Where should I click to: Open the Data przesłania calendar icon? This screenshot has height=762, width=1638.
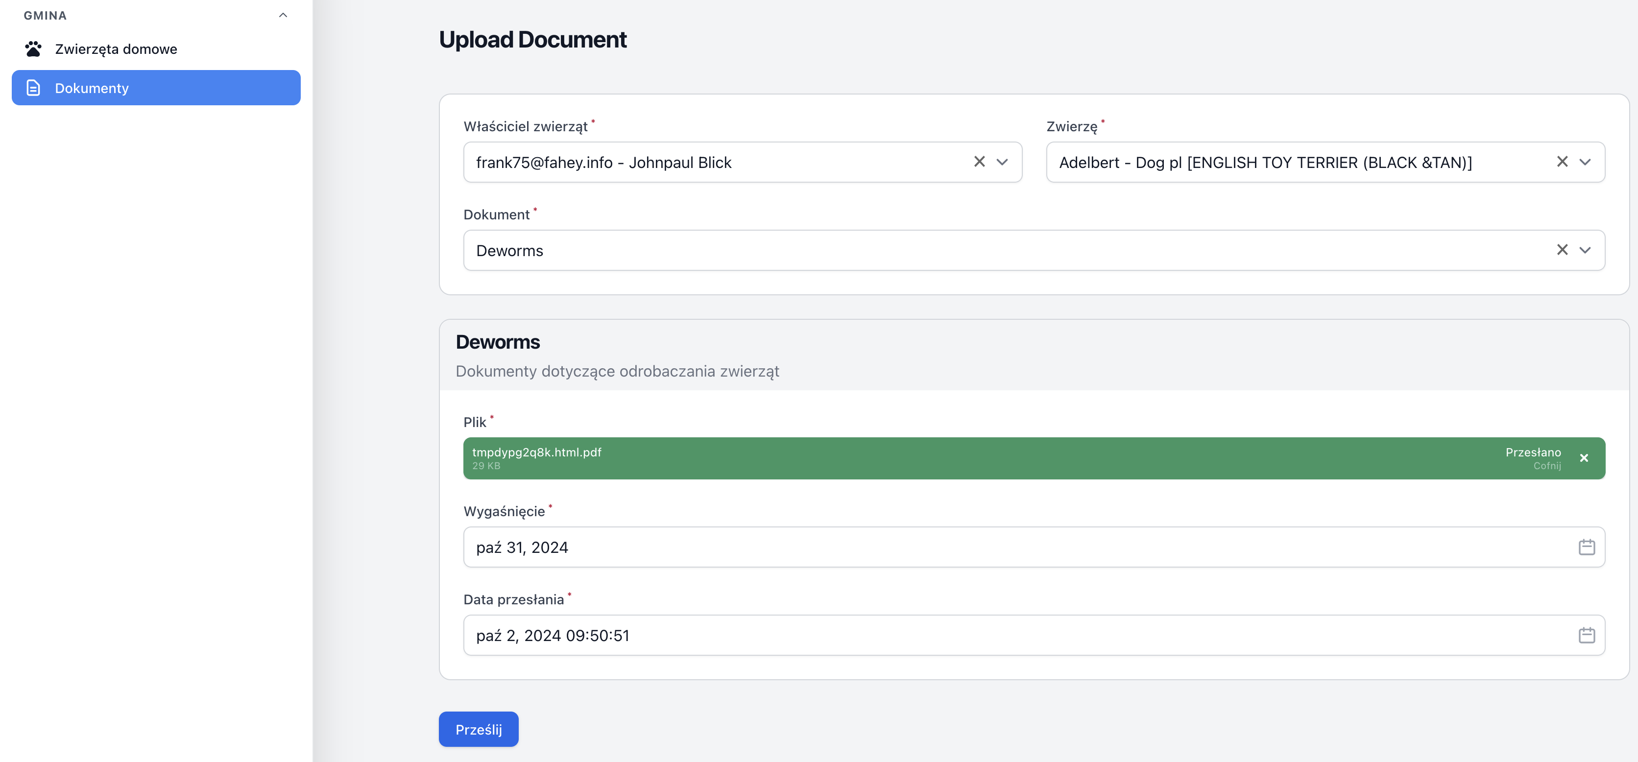click(x=1587, y=636)
